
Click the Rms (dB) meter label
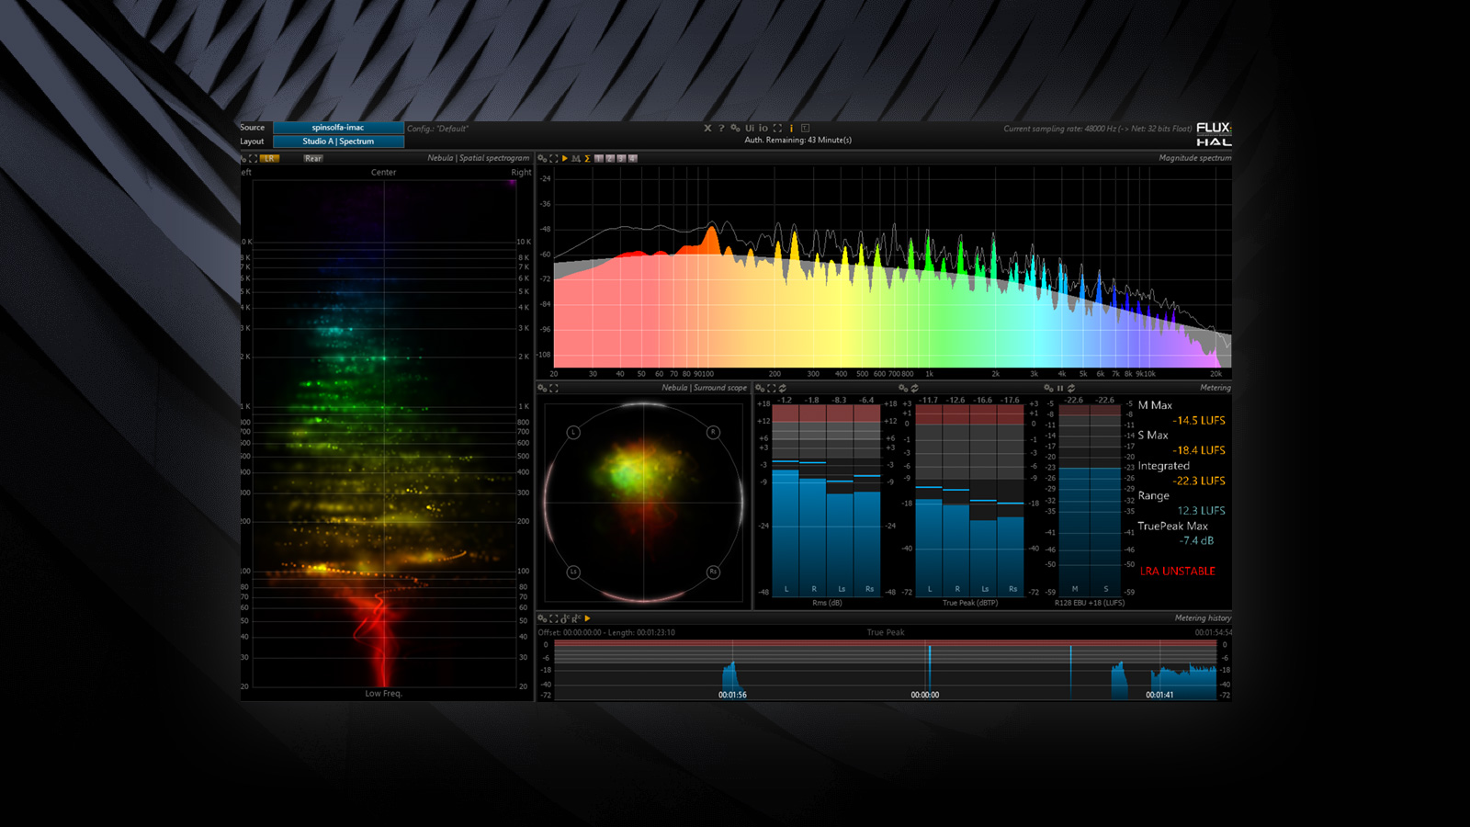pos(827,603)
